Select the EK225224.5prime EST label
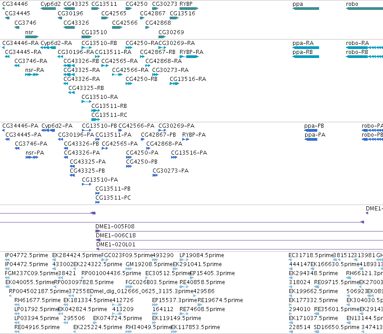The image size is (383, 334). click(x=98, y=327)
